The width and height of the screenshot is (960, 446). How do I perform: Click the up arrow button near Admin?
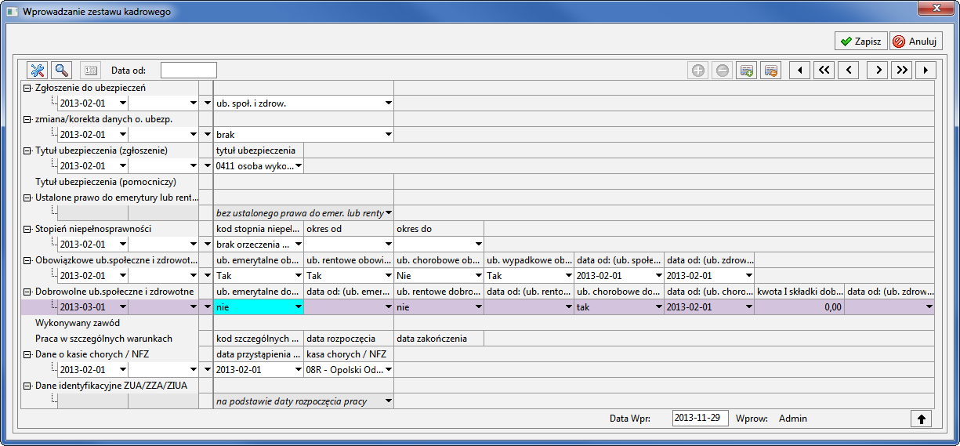(x=921, y=419)
